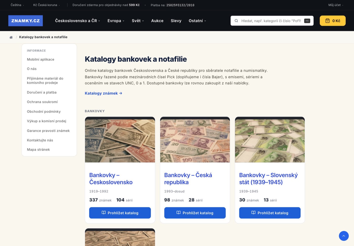
Task: Click the shopping bag cart icon
Action: pyautogui.click(x=327, y=21)
